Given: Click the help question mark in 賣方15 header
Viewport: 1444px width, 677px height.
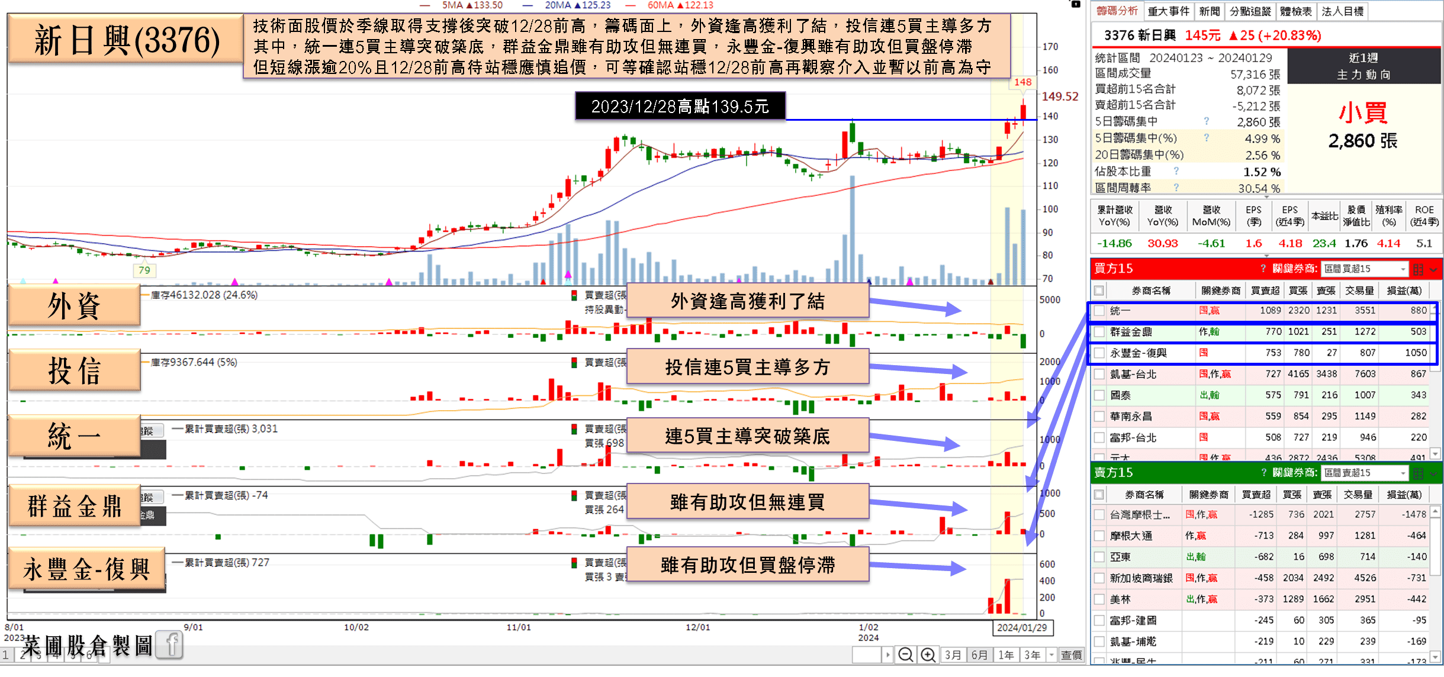Looking at the screenshot, I should coord(1263,473).
